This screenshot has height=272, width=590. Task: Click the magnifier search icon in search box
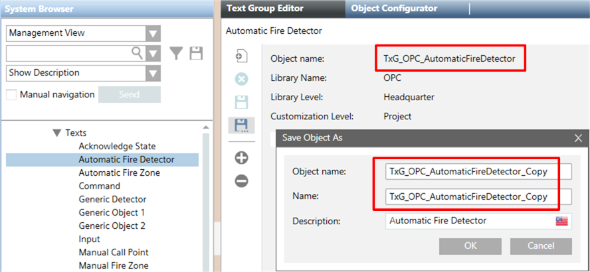[138, 53]
